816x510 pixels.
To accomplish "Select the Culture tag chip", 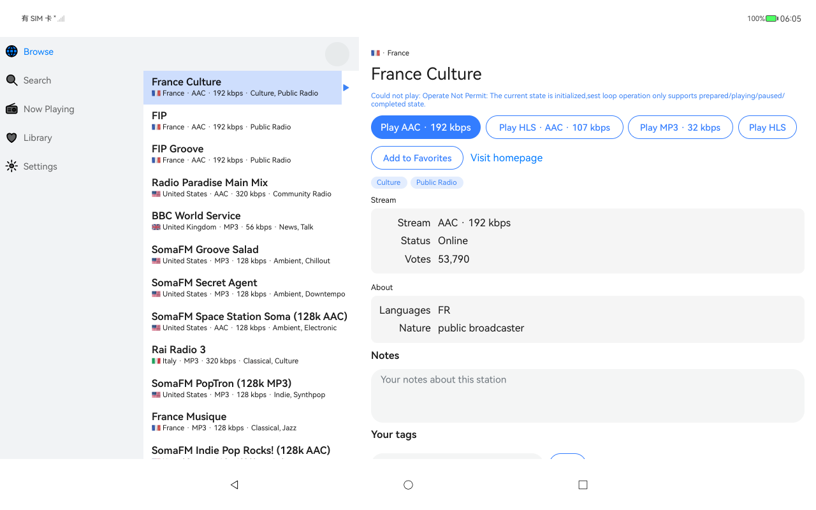I will pyautogui.click(x=389, y=182).
